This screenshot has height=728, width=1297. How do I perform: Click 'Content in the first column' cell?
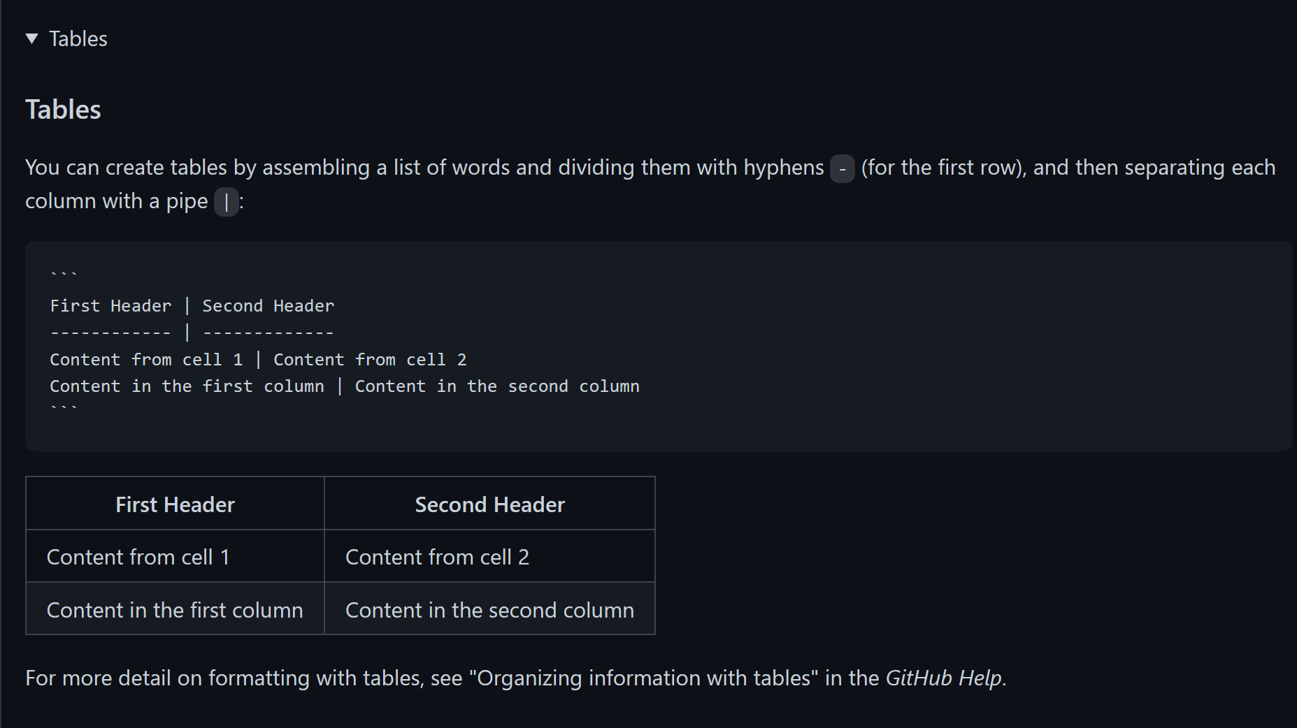pos(175,609)
